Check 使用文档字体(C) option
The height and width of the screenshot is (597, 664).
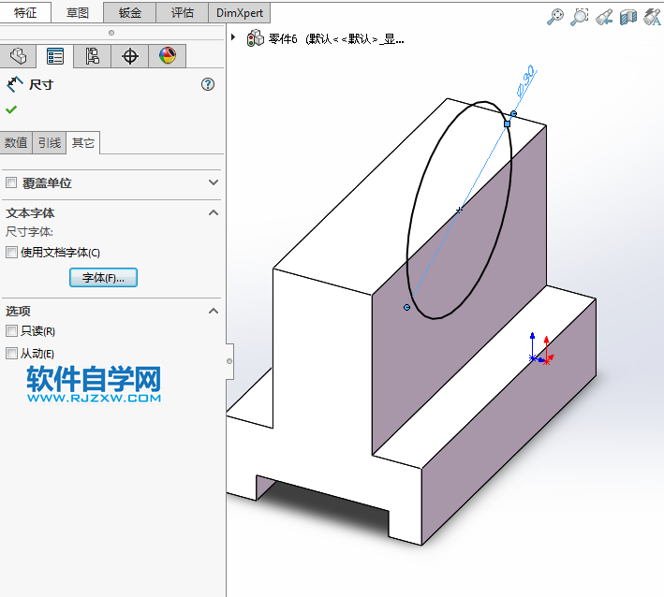pyautogui.click(x=11, y=252)
